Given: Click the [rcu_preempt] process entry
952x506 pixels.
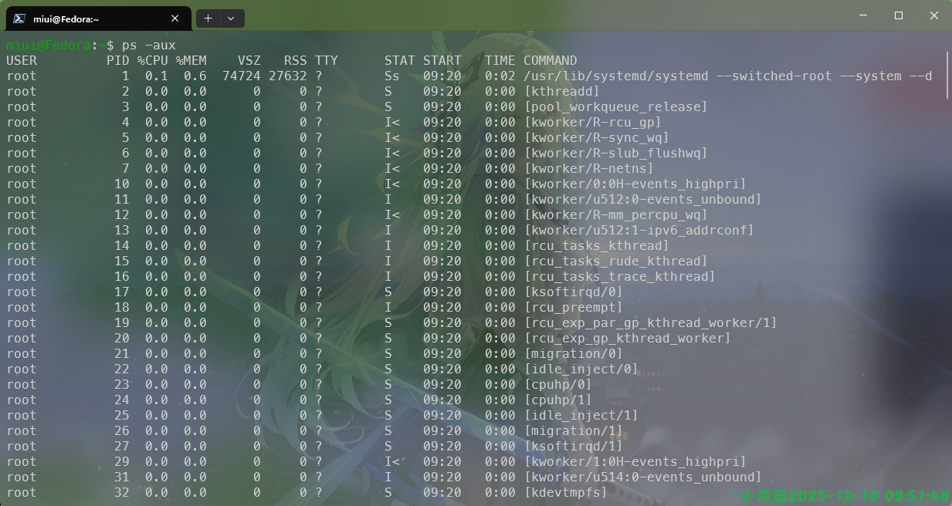Looking at the screenshot, I should (573, 308).
